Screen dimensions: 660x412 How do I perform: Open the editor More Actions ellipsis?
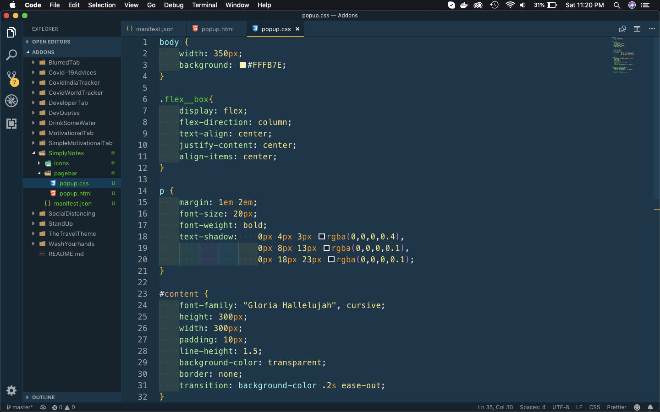[x=652, y=29]
